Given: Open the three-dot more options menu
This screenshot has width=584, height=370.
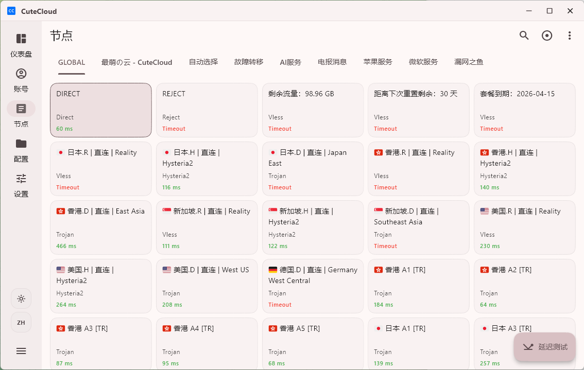Looking at the screenshot, I should (x=569, y=36).
